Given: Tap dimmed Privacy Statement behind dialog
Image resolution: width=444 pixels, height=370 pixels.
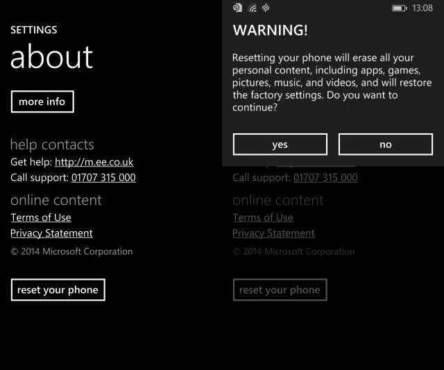Looking at the screenshot, I should coord(273,233).
